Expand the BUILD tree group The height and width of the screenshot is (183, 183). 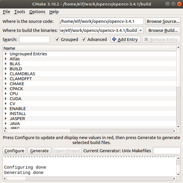click(x=6, y=69)
